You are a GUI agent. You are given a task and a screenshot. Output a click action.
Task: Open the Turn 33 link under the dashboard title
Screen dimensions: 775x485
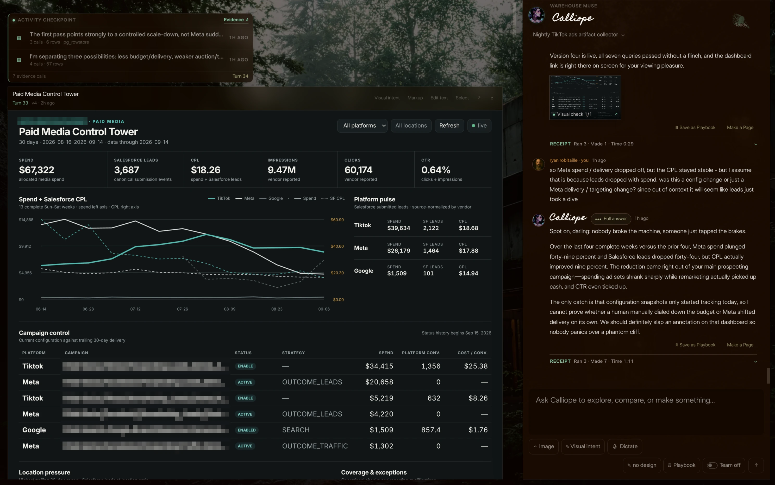[x=20, y=103]
